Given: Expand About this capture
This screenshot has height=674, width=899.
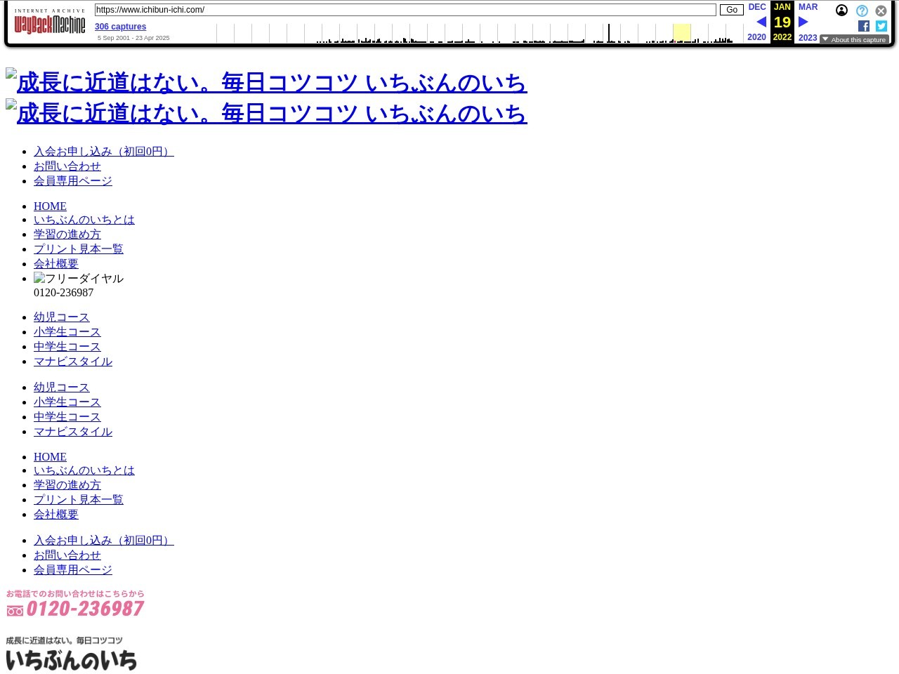Looking at the screenshot, I should point(854,40).
